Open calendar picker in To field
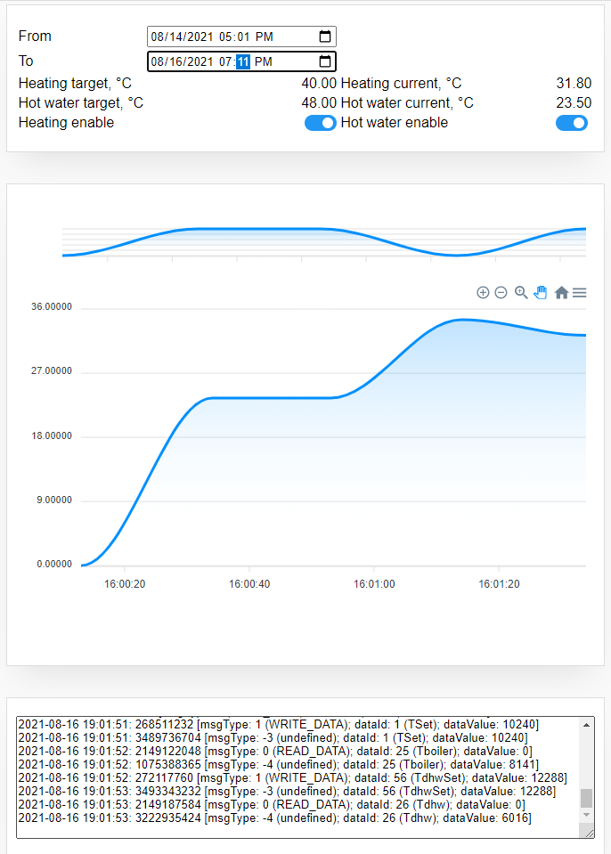 (x=325, y=61)
